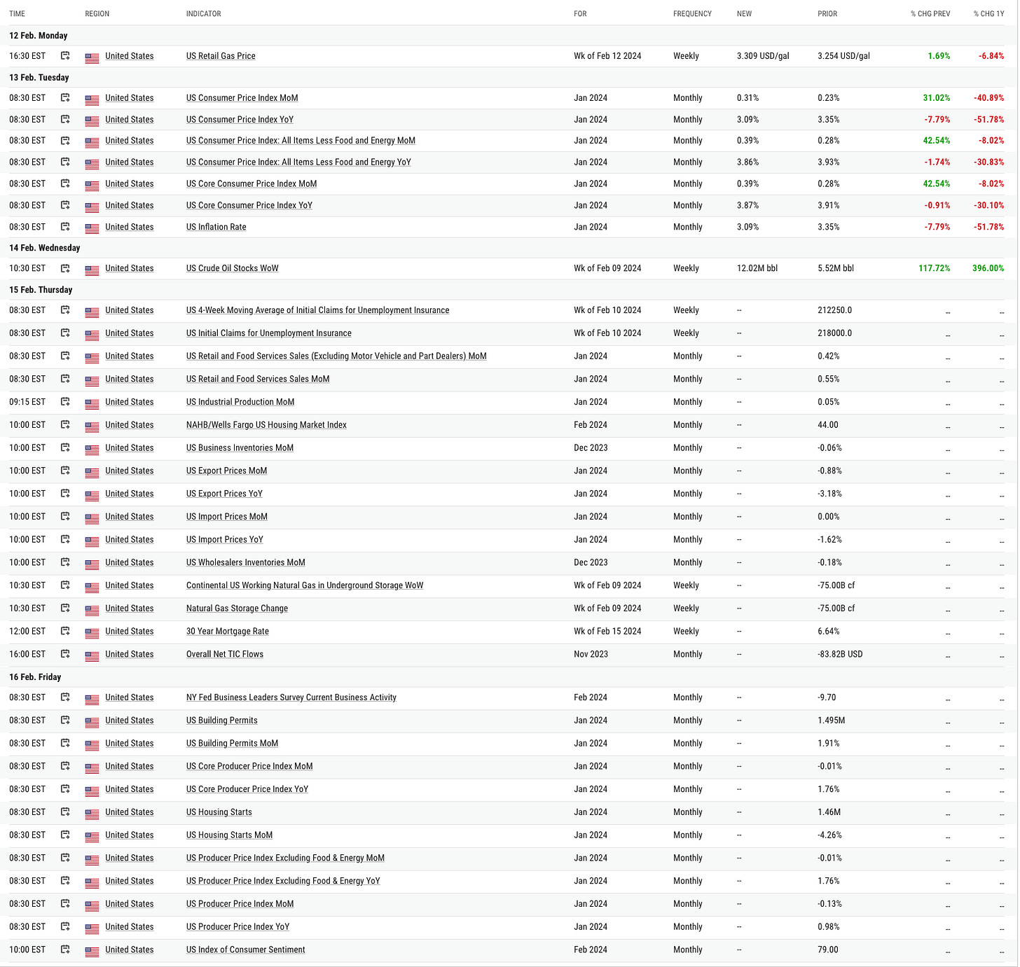This screenshot has height=967, width=1020.
Task: Click calendar icon in US Housing Starts row
Action: click(65, 812)
